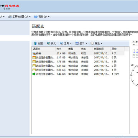The height and width of the screenshot is (138, 138).
Task: Click the snapshot icon of the 1.75 GB row
Action: pyautogui.click(x=34, y=62)
